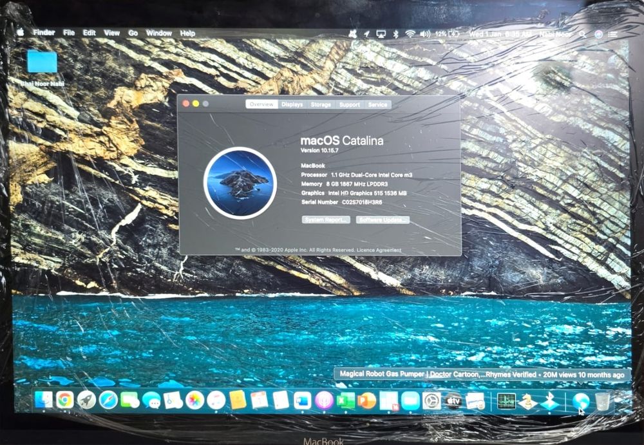
Task: Click the Version 10.15.7 text
Action: 319,151
